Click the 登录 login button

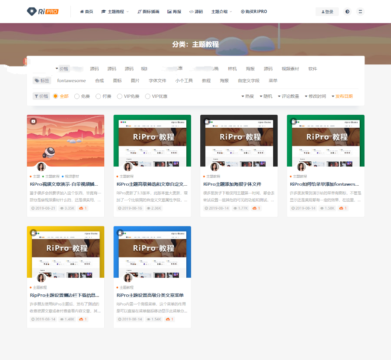click(x=327, y=12)
